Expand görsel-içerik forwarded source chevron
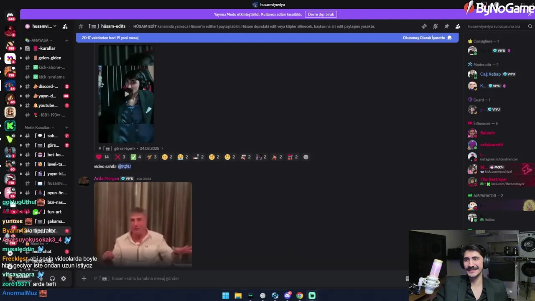The image size is (535, 301). tap(162, 148)
